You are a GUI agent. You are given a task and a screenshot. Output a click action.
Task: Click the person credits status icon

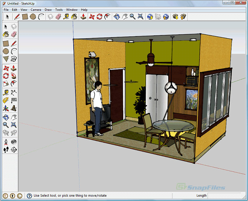13,196
